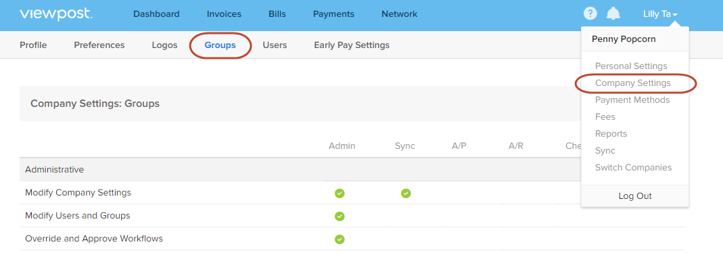Select the Groups tab
This screenshot has width=723, height=253.
(220, 45)
